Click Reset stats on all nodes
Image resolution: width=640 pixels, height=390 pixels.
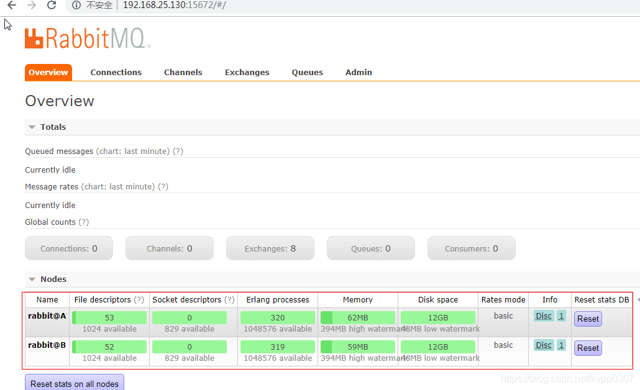(x=75, y=383)
